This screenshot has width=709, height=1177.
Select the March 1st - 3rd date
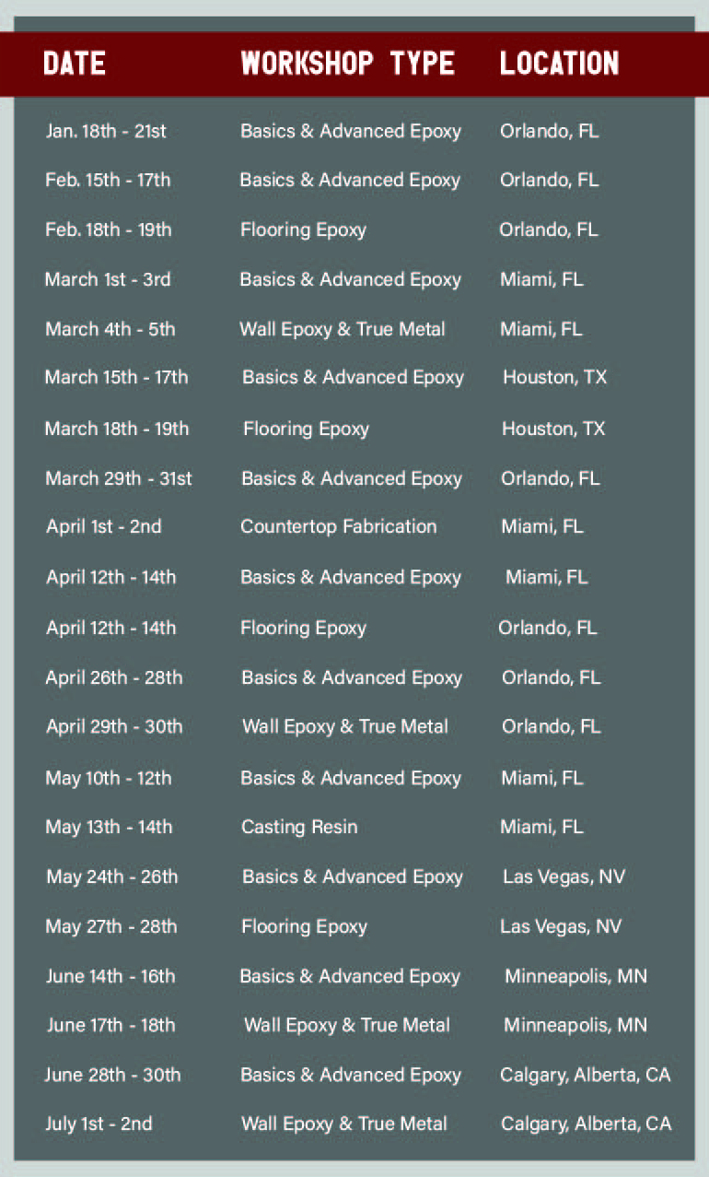pos(108,278)
